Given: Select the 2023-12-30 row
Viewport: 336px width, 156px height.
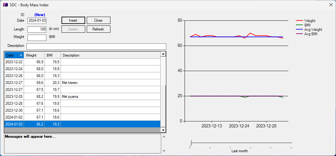Looking at the screenshot, I should pos(82,110).
